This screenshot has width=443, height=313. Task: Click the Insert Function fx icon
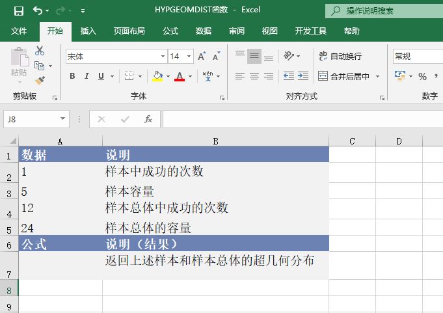pos(148,119)
